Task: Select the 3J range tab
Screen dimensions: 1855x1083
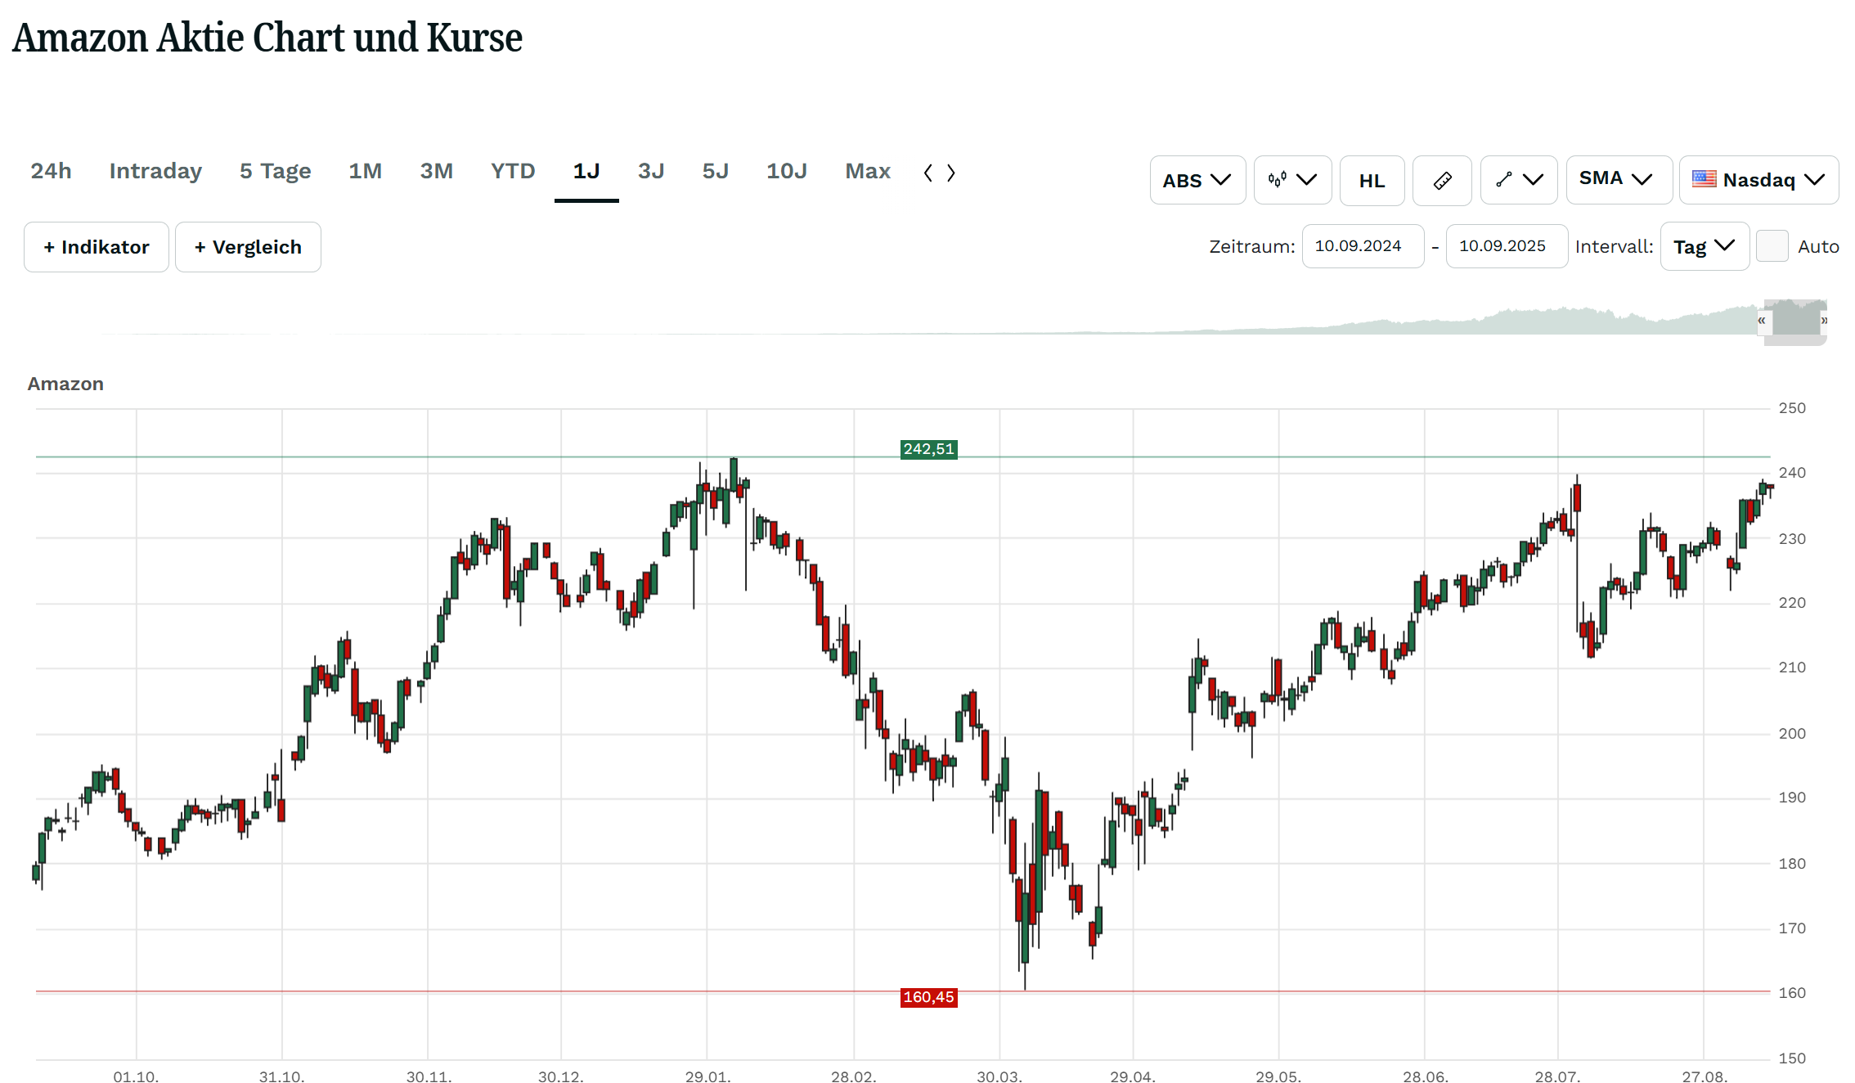Action: pos(651,171)
